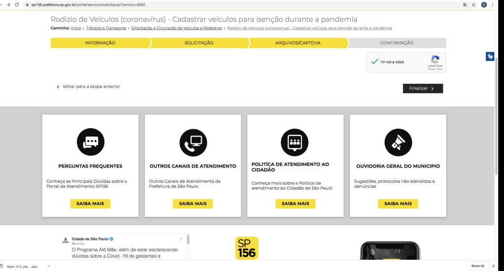
Task: Bookmark this page with the star icon
Action: (x=473, y=5)
